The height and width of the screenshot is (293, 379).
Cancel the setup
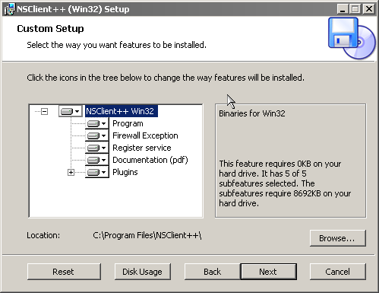coord(338,272)
